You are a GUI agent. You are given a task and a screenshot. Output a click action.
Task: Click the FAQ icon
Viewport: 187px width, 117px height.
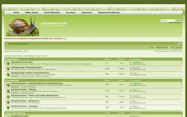pyautogui.click(x=169, y=48)
